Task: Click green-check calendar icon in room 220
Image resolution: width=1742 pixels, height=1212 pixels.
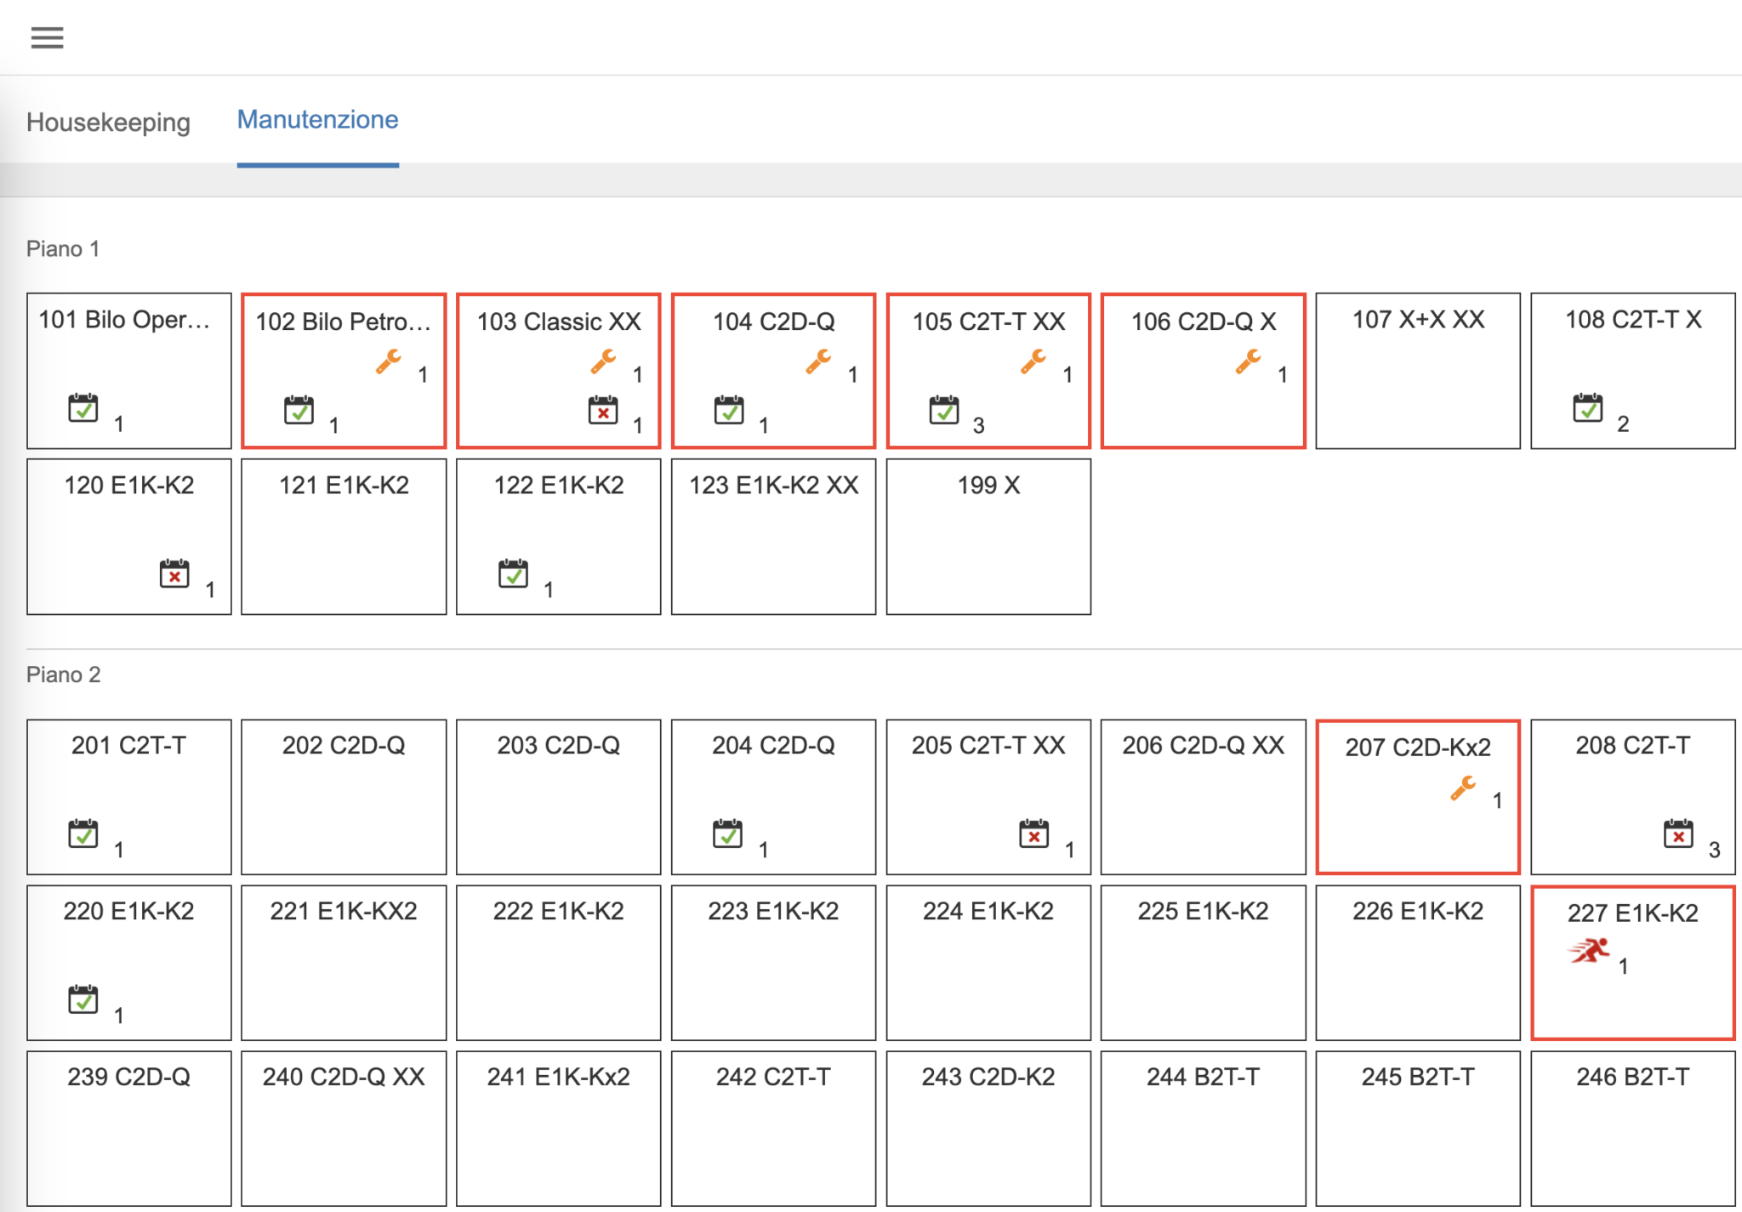Action: (83, 999)
